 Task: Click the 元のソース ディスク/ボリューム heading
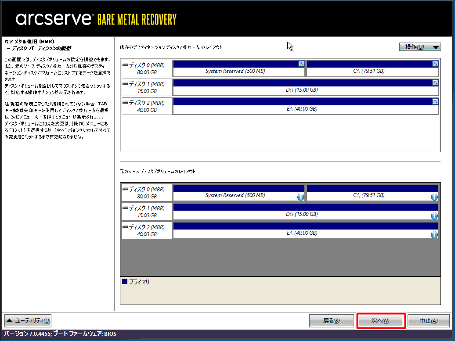coord(158,171)
